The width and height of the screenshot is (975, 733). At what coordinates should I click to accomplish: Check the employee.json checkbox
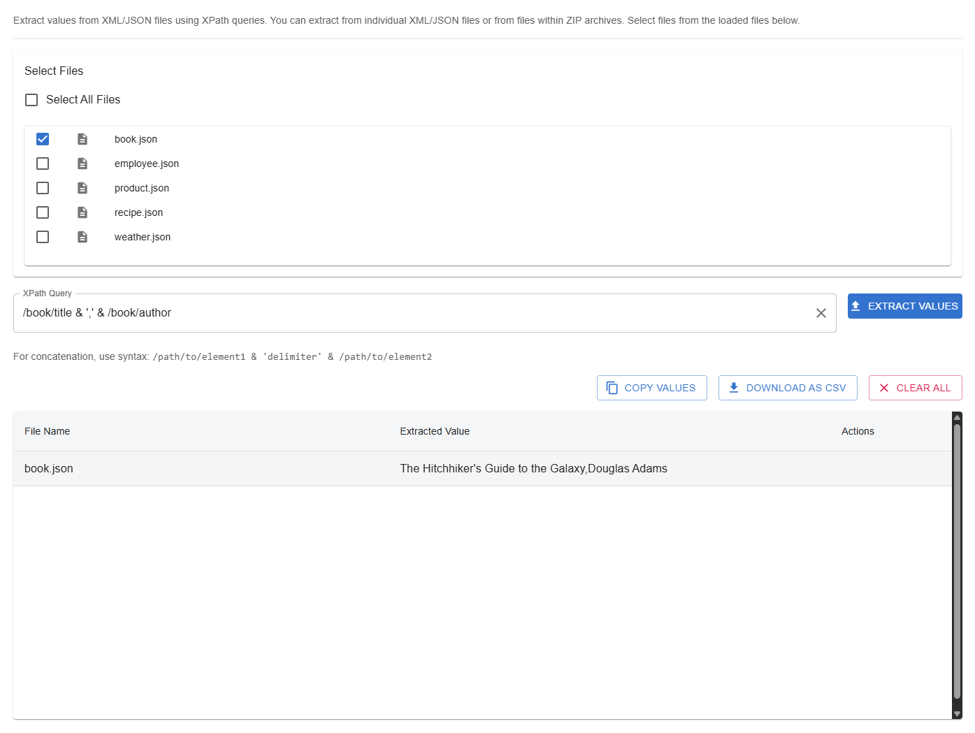[x=43, y=164]
